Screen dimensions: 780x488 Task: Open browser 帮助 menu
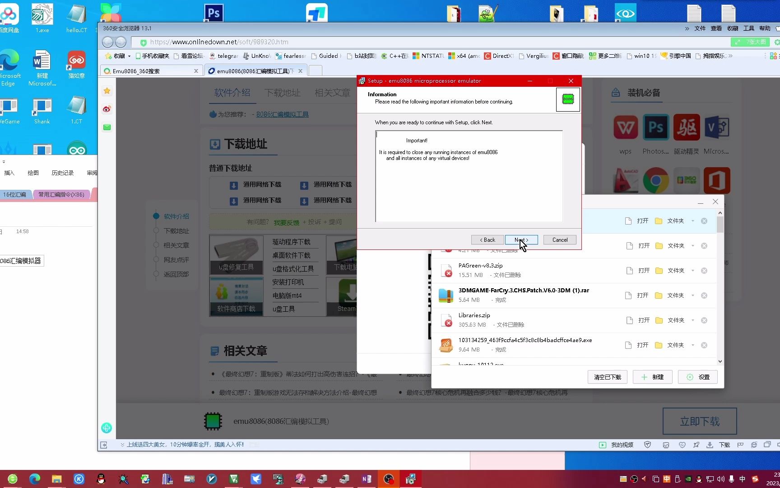(765, 28)
